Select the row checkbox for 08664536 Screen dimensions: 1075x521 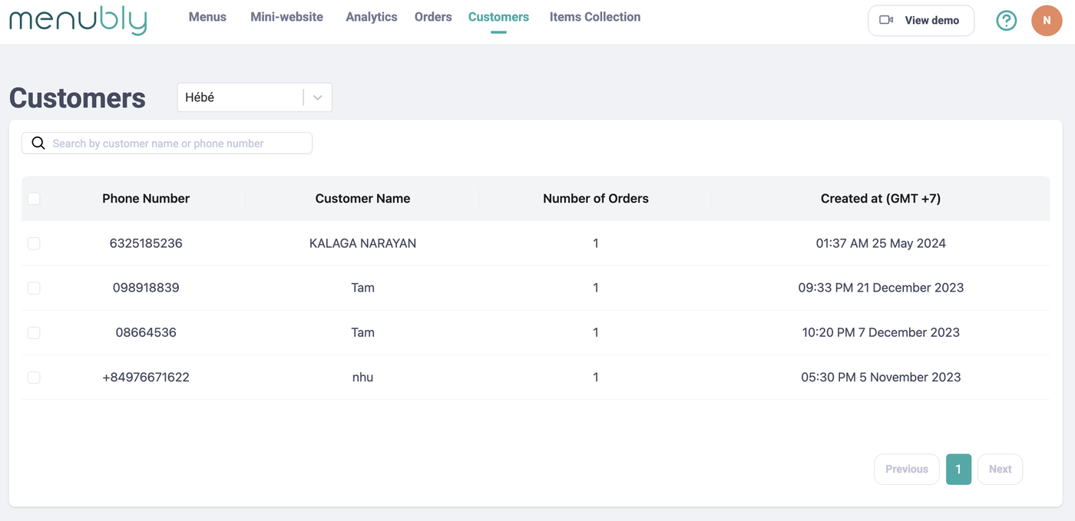coord(34,333)
